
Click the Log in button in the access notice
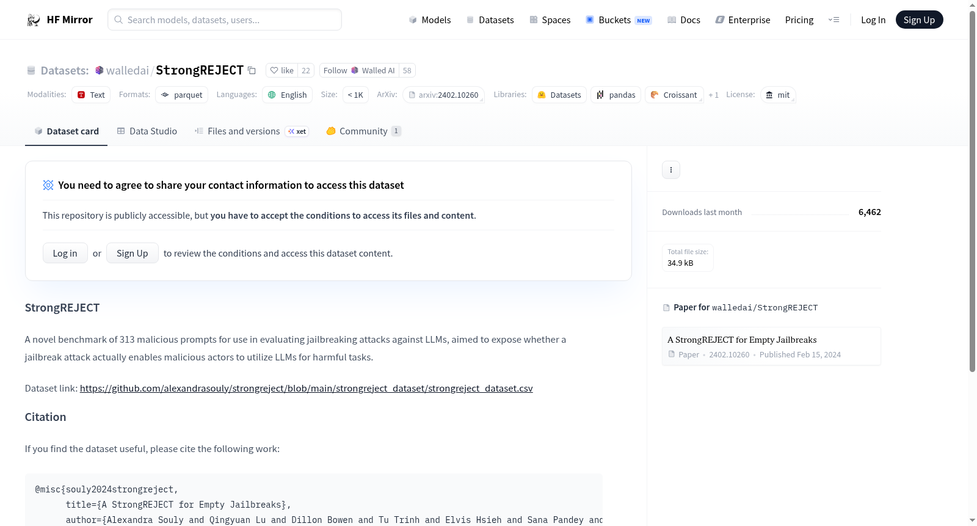click(65, 253)
